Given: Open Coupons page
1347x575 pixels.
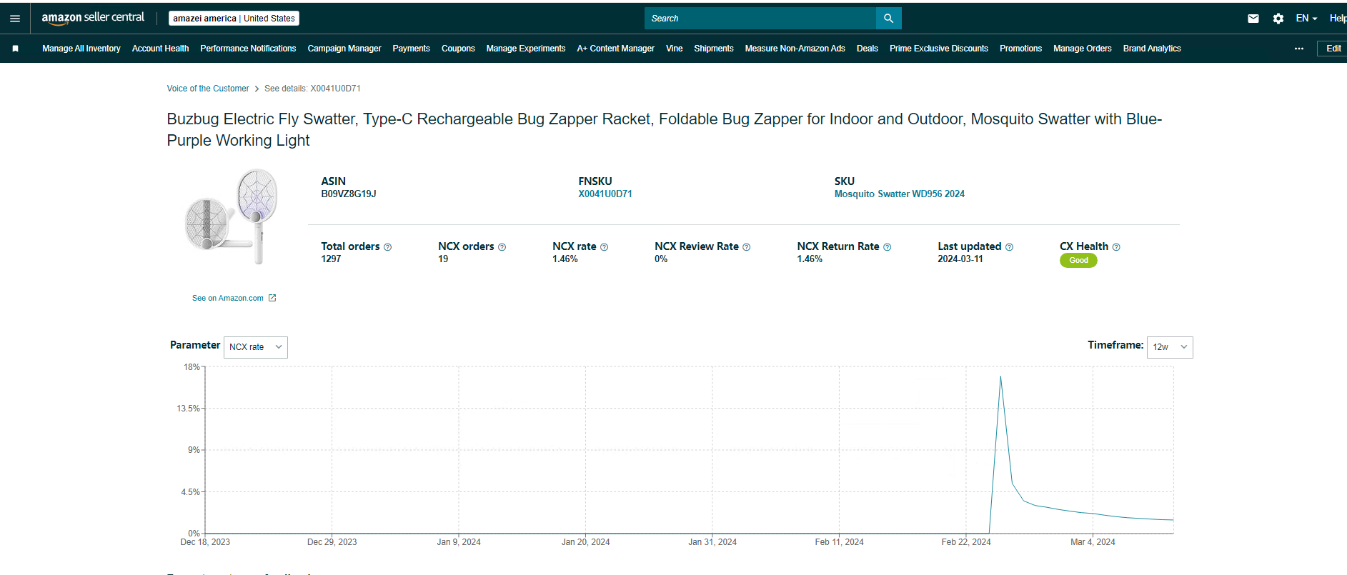Looking at the screenshot, I should 458,49.
